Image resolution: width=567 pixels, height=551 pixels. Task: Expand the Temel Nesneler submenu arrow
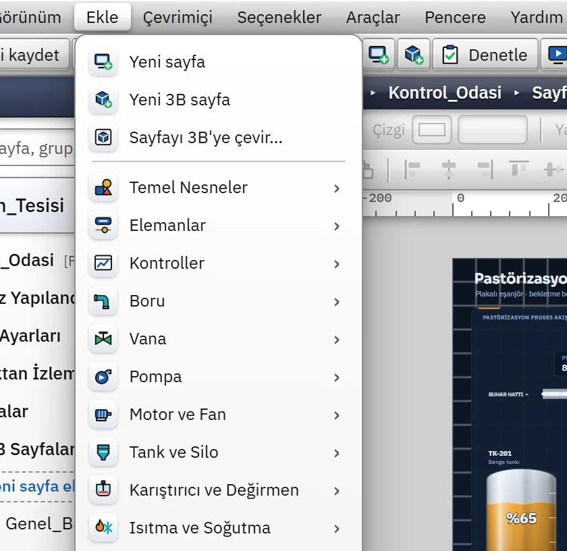[337, 188]
